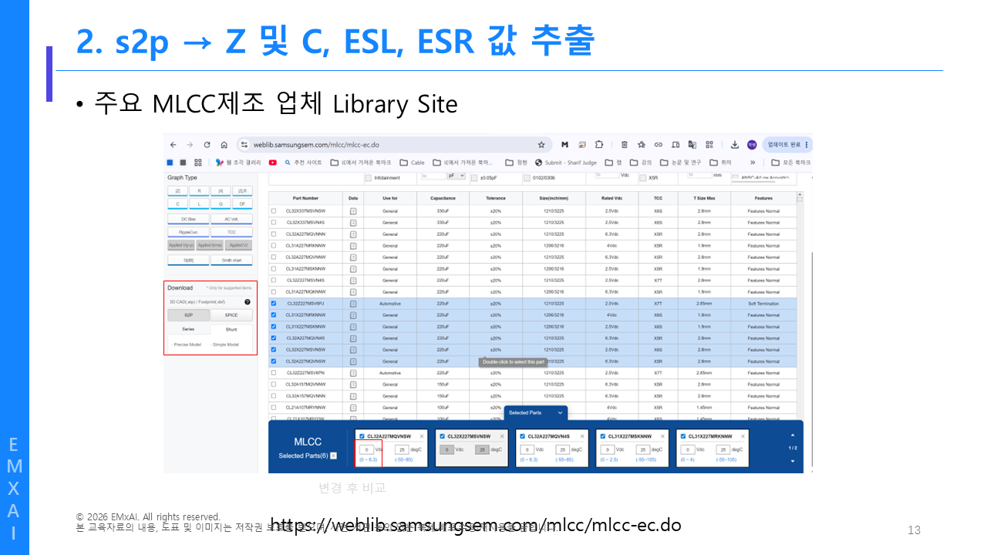The image size is (987, 555).
Task: Remove CL32X227MSVNSW card with its X
Action: pos(502,436)
